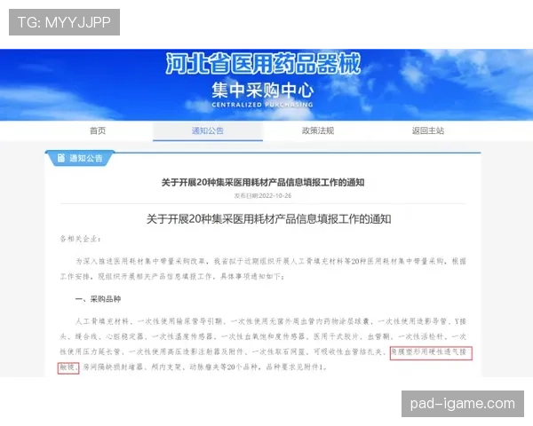Open the 首页 navigation tab
This screenshot has height=426, width=533.
98,130
